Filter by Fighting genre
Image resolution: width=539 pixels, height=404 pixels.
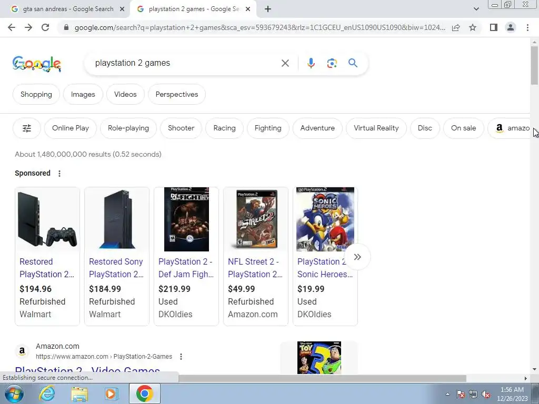pos(268,128)
